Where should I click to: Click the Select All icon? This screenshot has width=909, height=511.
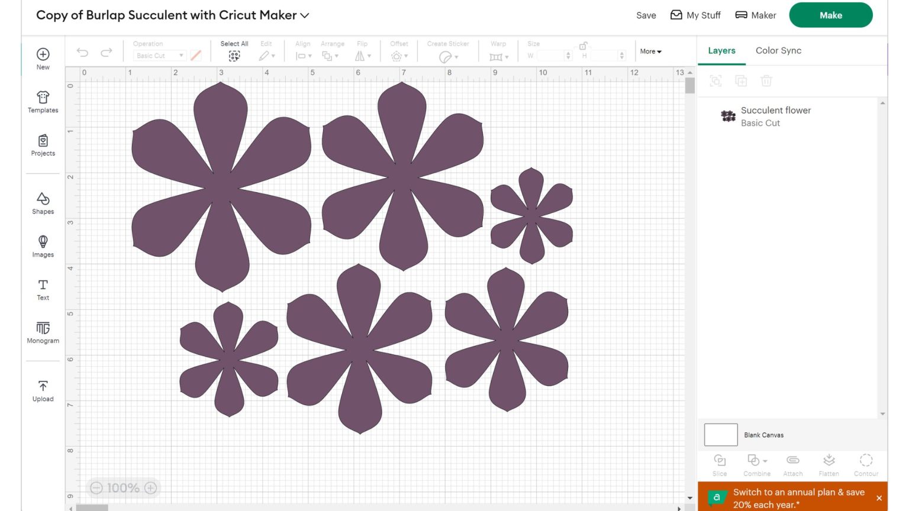234,56
